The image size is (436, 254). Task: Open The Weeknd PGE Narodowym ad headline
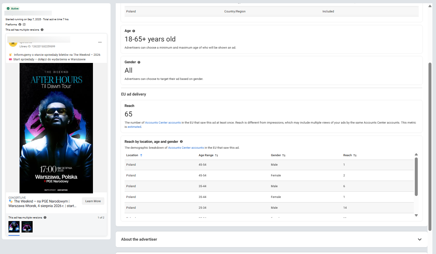(x=42, y=203)
